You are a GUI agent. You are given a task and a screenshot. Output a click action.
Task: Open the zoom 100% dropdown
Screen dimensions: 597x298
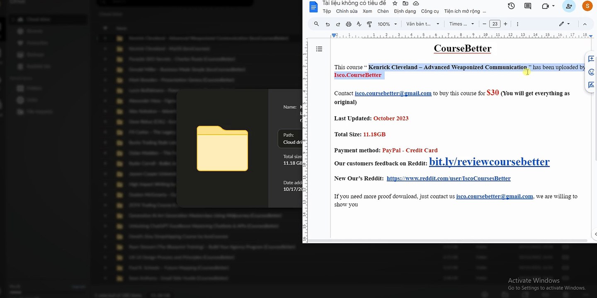click(387, 24)
